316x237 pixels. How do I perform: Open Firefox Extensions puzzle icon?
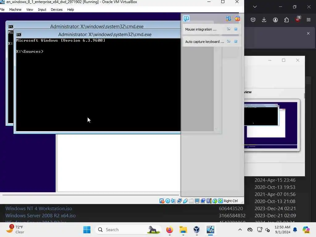coord(286,20)
